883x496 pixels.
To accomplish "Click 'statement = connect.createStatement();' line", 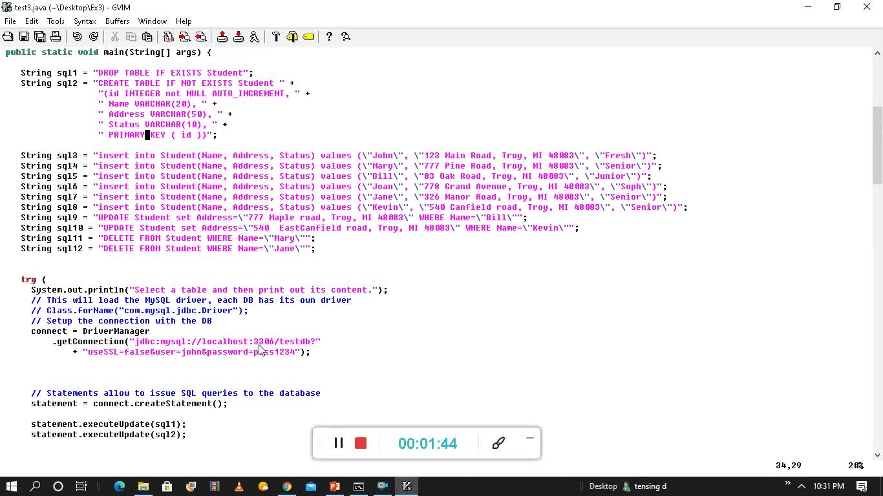I will pyautogui.click(x=129, y=404).
